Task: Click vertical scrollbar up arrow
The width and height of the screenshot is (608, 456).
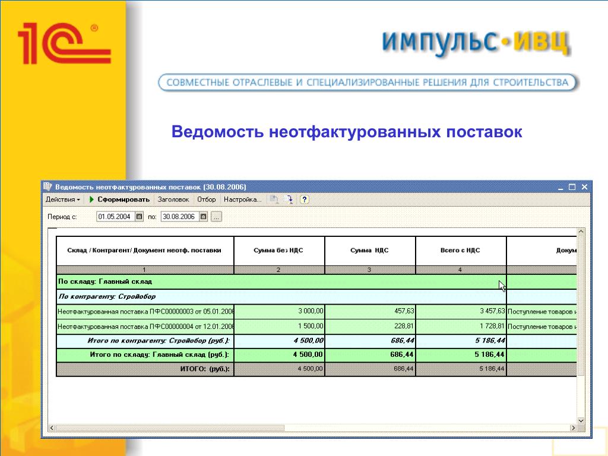Action: pos(581,232)
